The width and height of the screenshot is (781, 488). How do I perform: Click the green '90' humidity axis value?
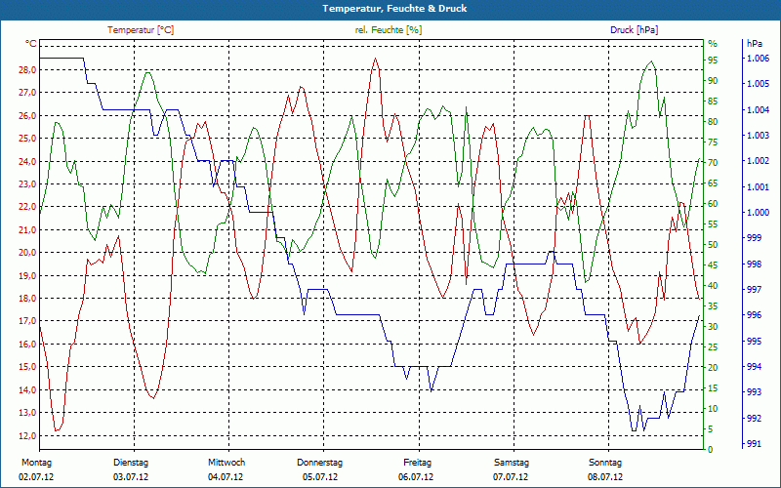[x=713, y=81]
